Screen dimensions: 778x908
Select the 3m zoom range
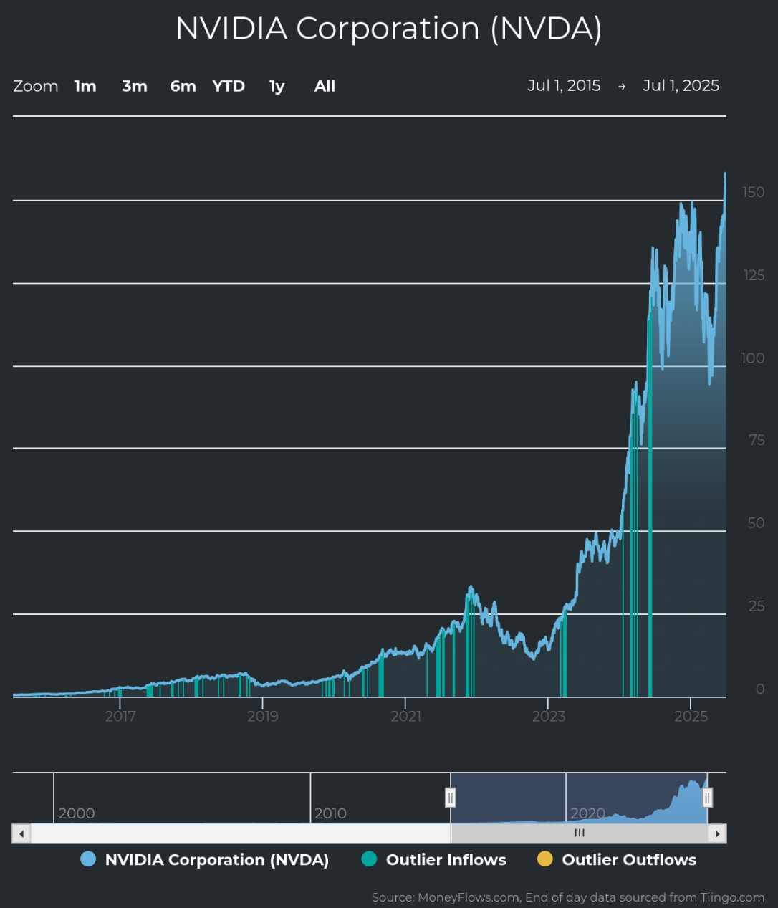[135, 86]
